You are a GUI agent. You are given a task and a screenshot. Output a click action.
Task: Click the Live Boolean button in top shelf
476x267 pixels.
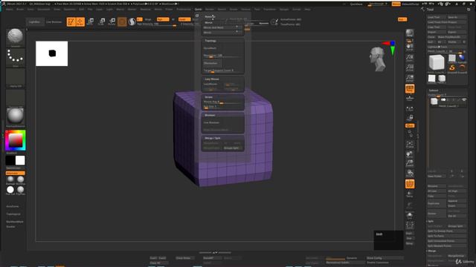coord(54,22)
